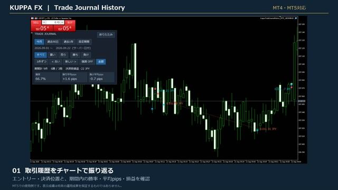Click the USDJPY chart title text

coord(55,18)
